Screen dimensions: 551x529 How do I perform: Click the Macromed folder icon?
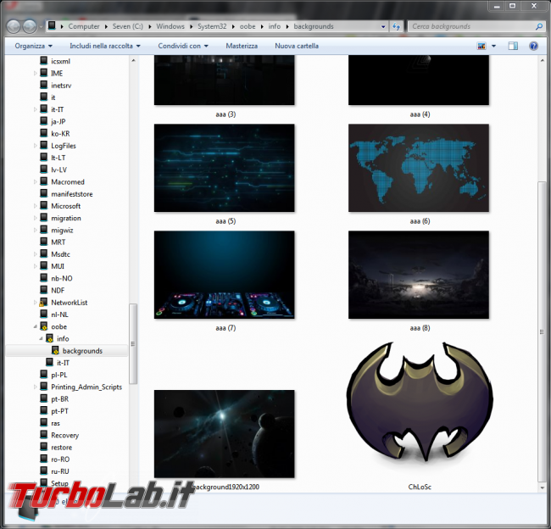[x=43, y=181]
